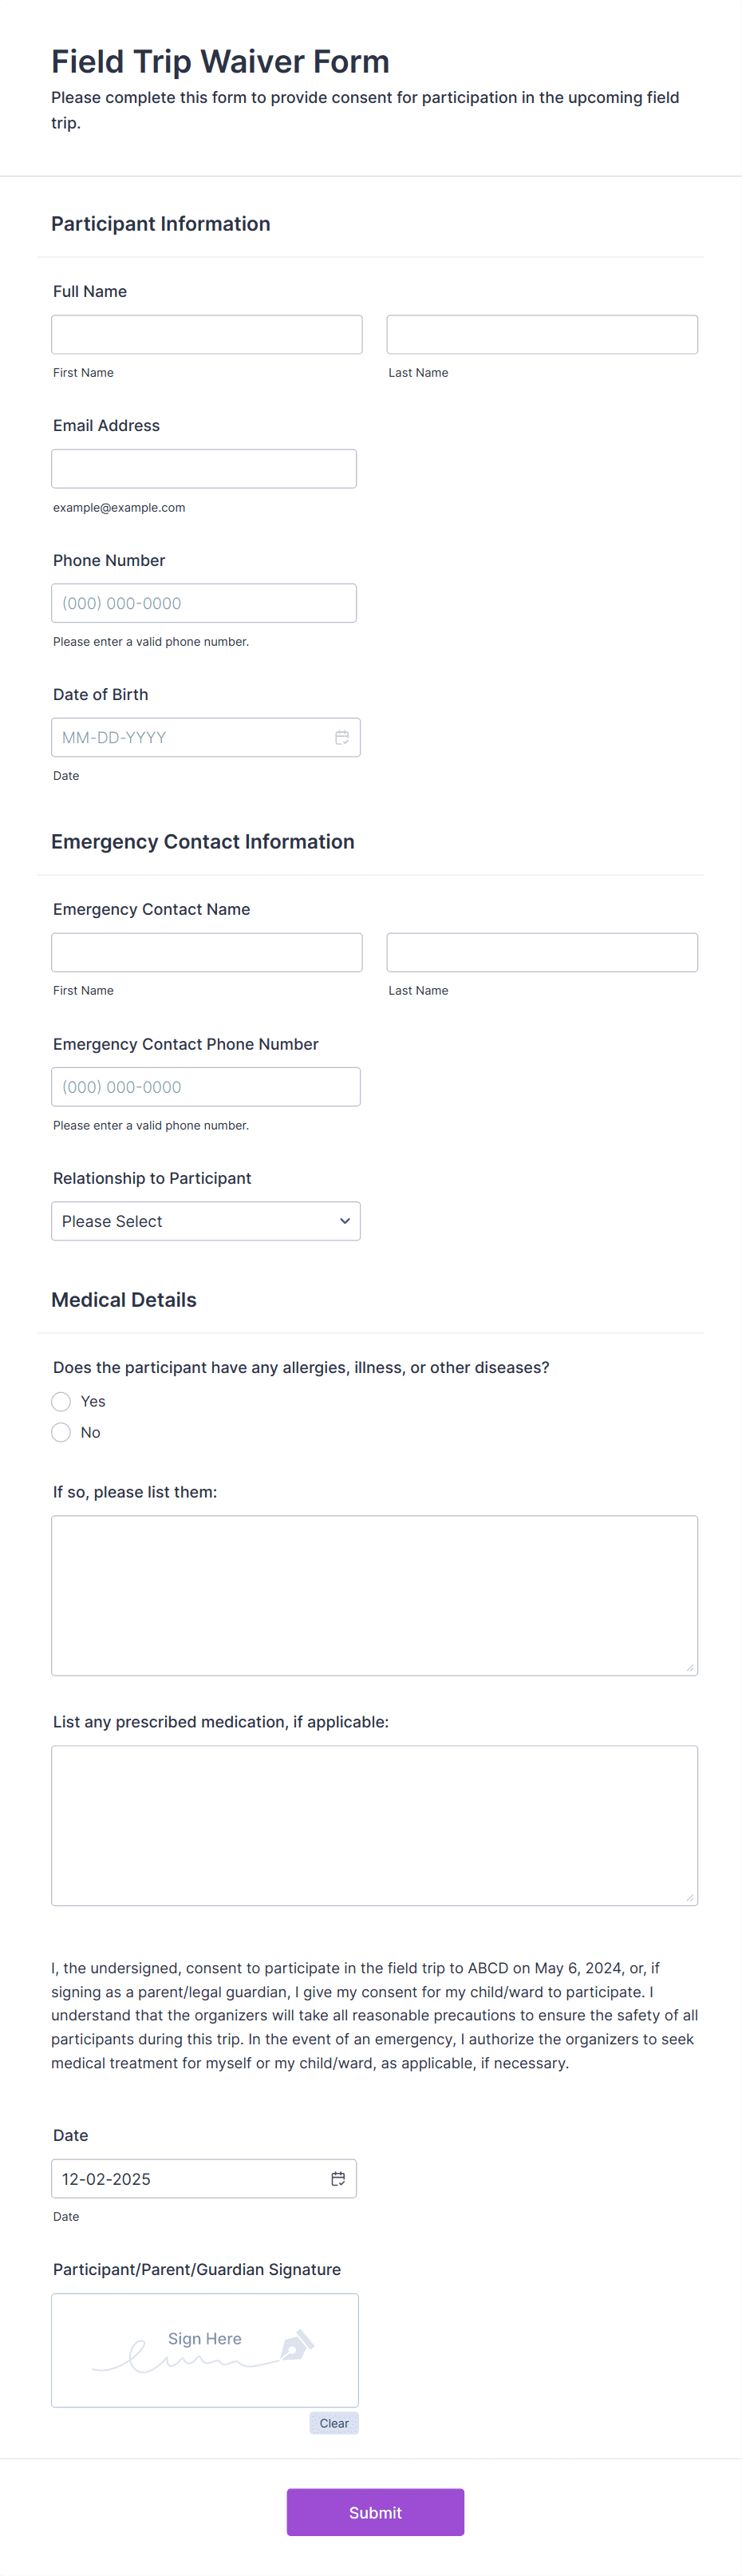Click the Phone Number input field
This screenshot has height=2576, width=742.
pyautogui.click(x=204, y=602)
